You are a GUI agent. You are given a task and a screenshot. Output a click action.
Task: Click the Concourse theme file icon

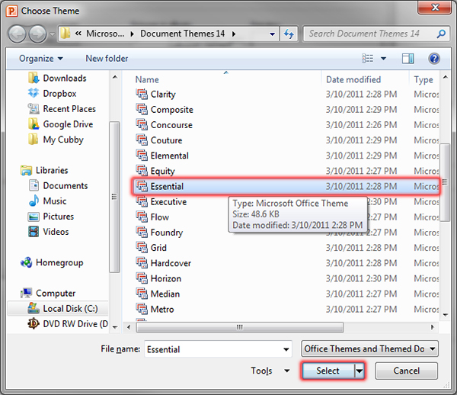tap(142, 125)
